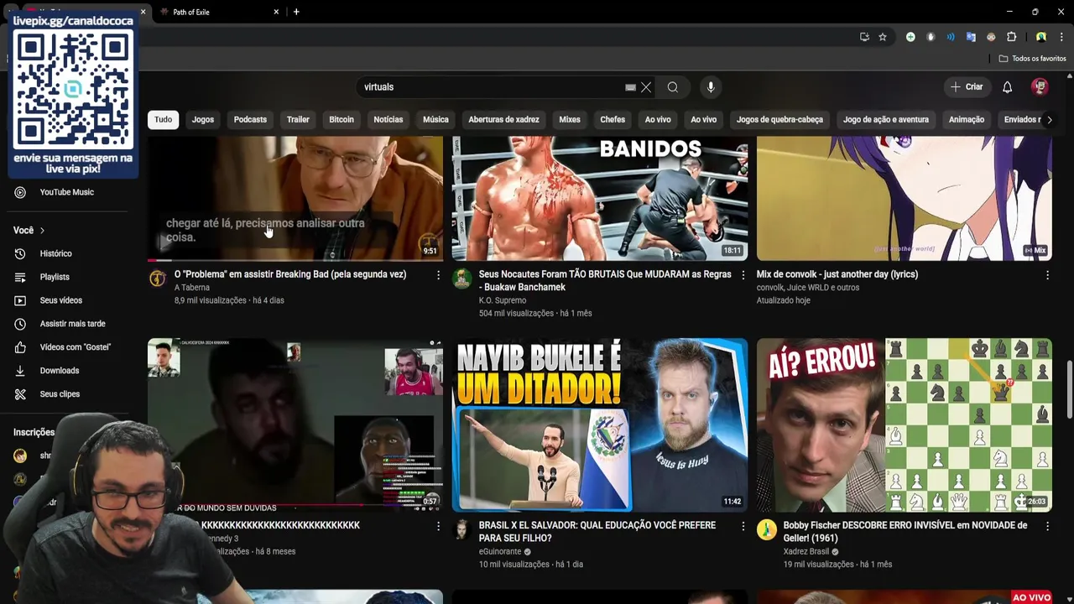Open the on-screen keyboard icon in search box
Viewport: 1074px width, 604px height.
pos(630,87)
